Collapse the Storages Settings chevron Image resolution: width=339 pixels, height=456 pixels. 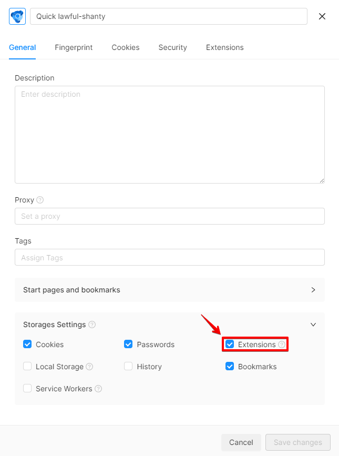313,325
